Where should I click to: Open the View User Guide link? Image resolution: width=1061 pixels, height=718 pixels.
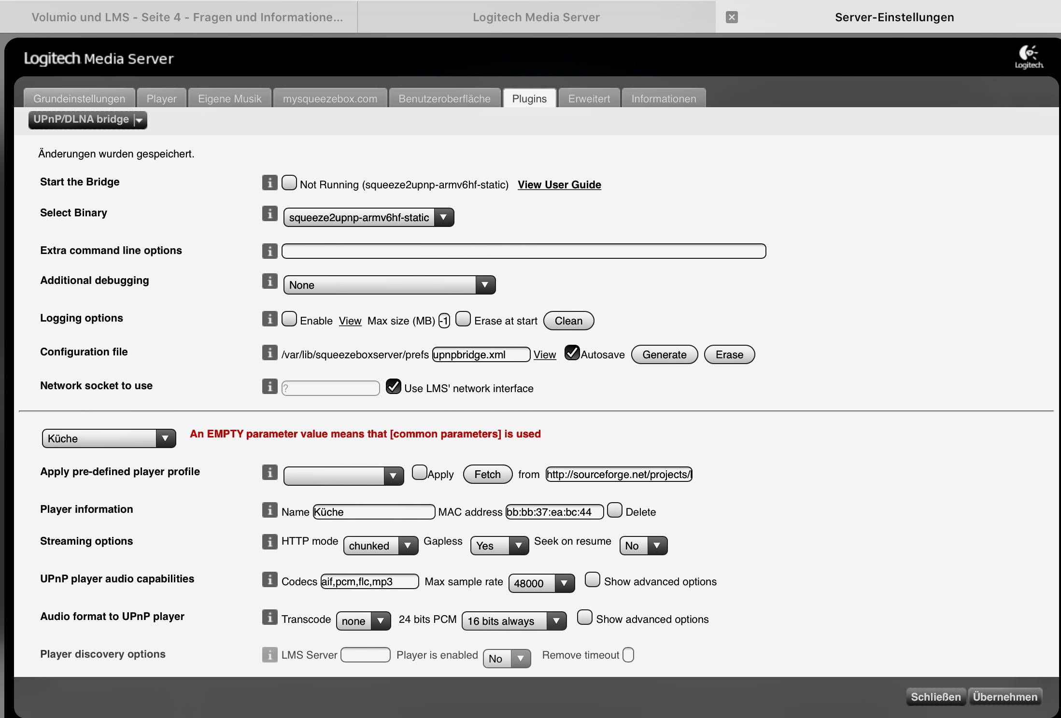tap(559, 184)
